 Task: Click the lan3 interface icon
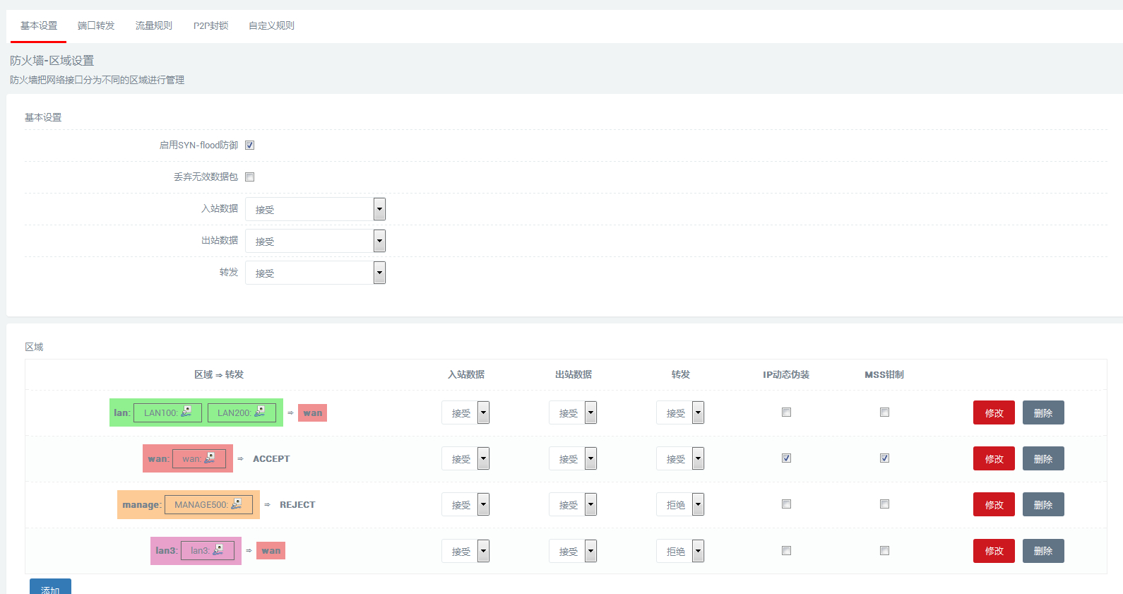click(218, 550)
